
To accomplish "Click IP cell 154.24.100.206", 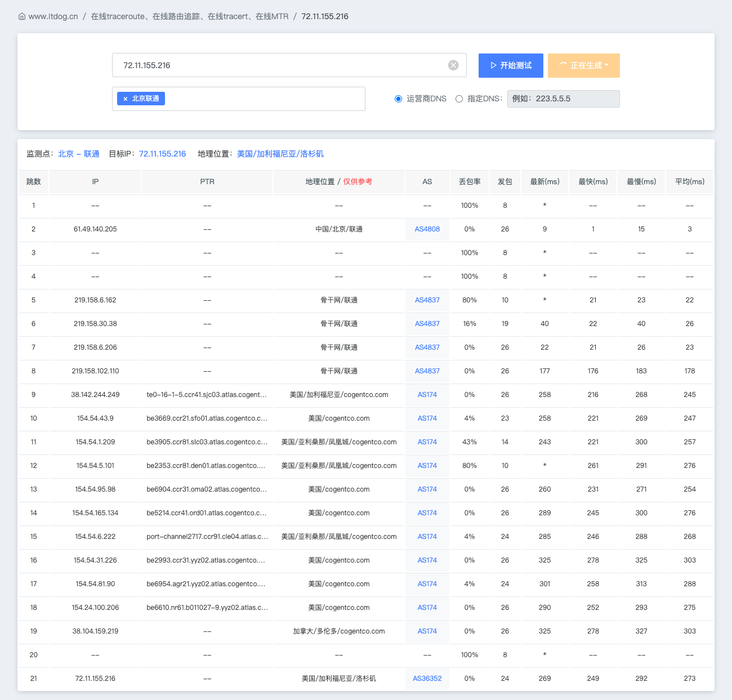I will [x=95, y=608].
